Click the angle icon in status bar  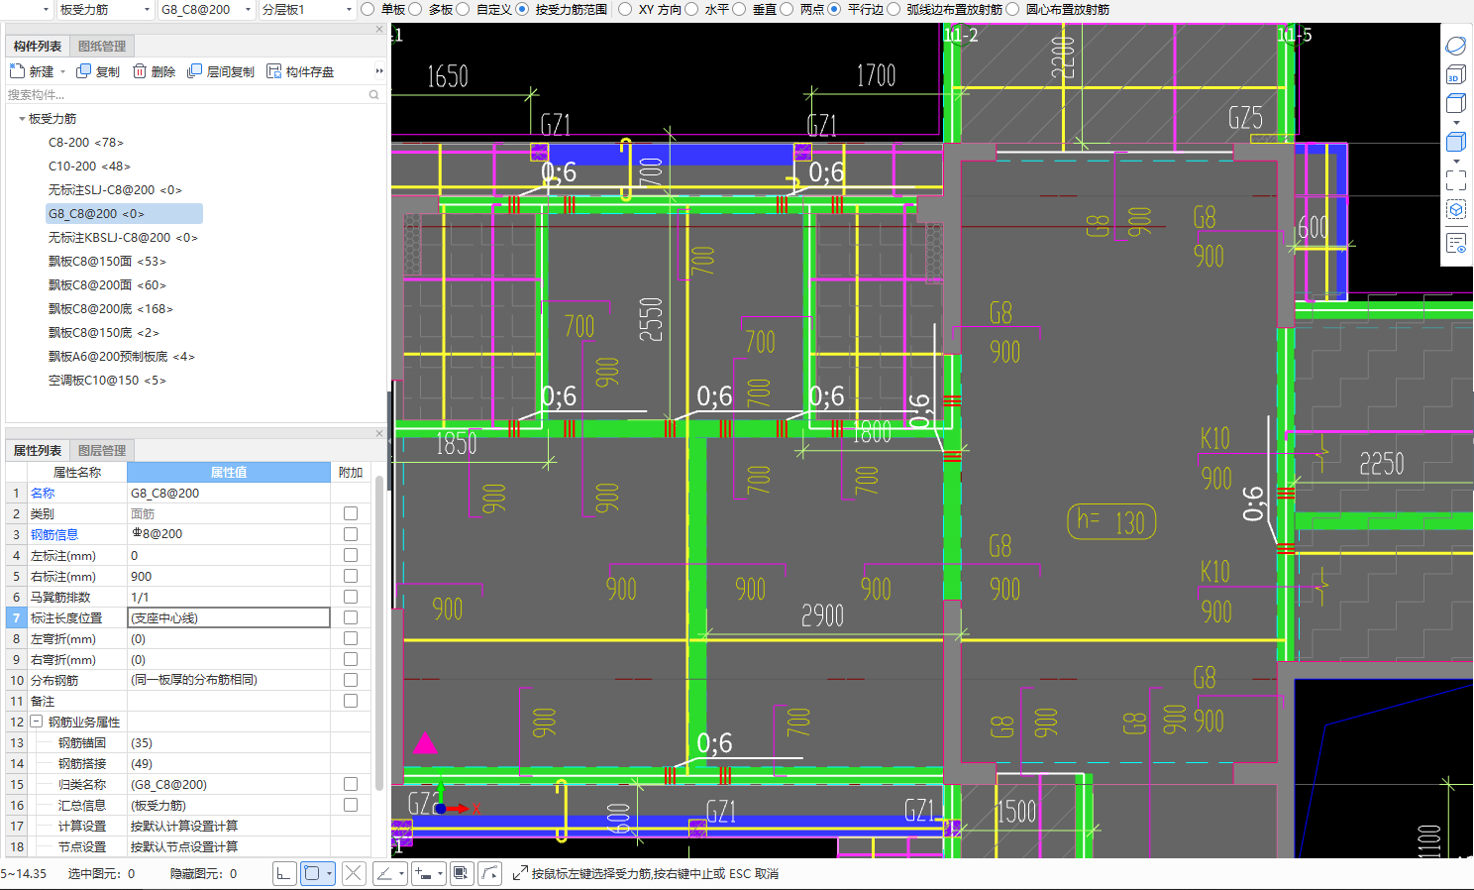383,873
